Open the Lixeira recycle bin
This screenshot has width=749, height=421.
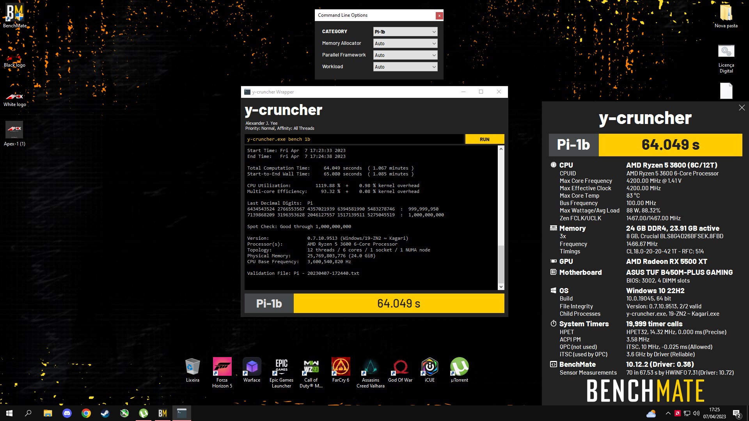(x=192, y=370)
